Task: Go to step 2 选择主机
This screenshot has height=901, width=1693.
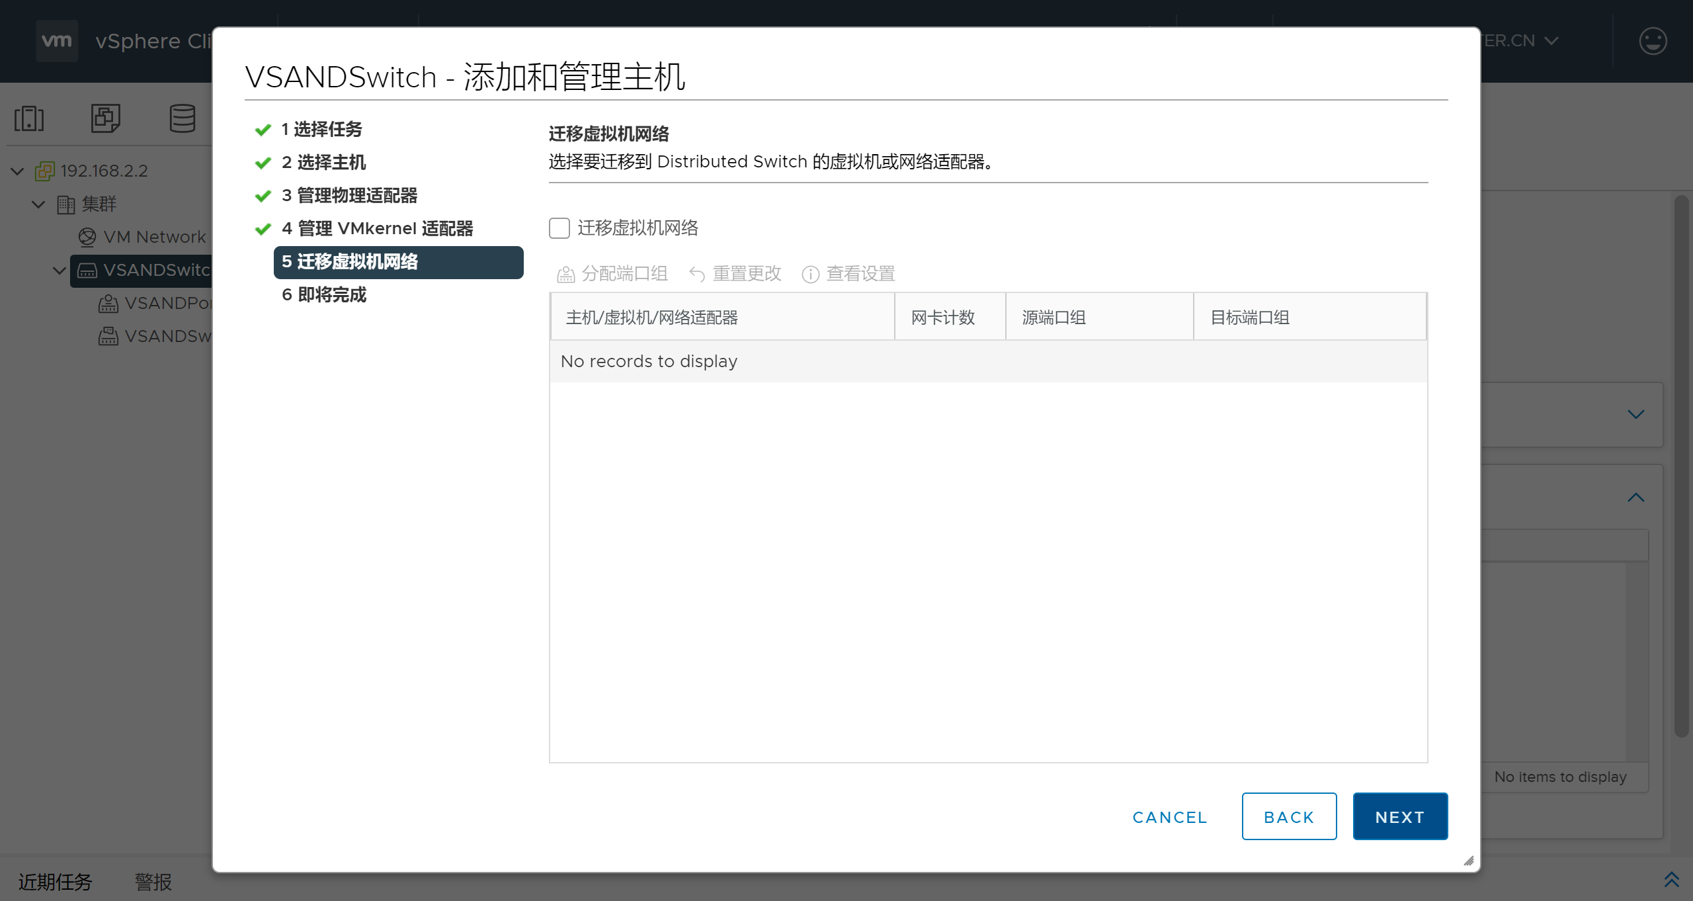Action: [x=323, y=163]
